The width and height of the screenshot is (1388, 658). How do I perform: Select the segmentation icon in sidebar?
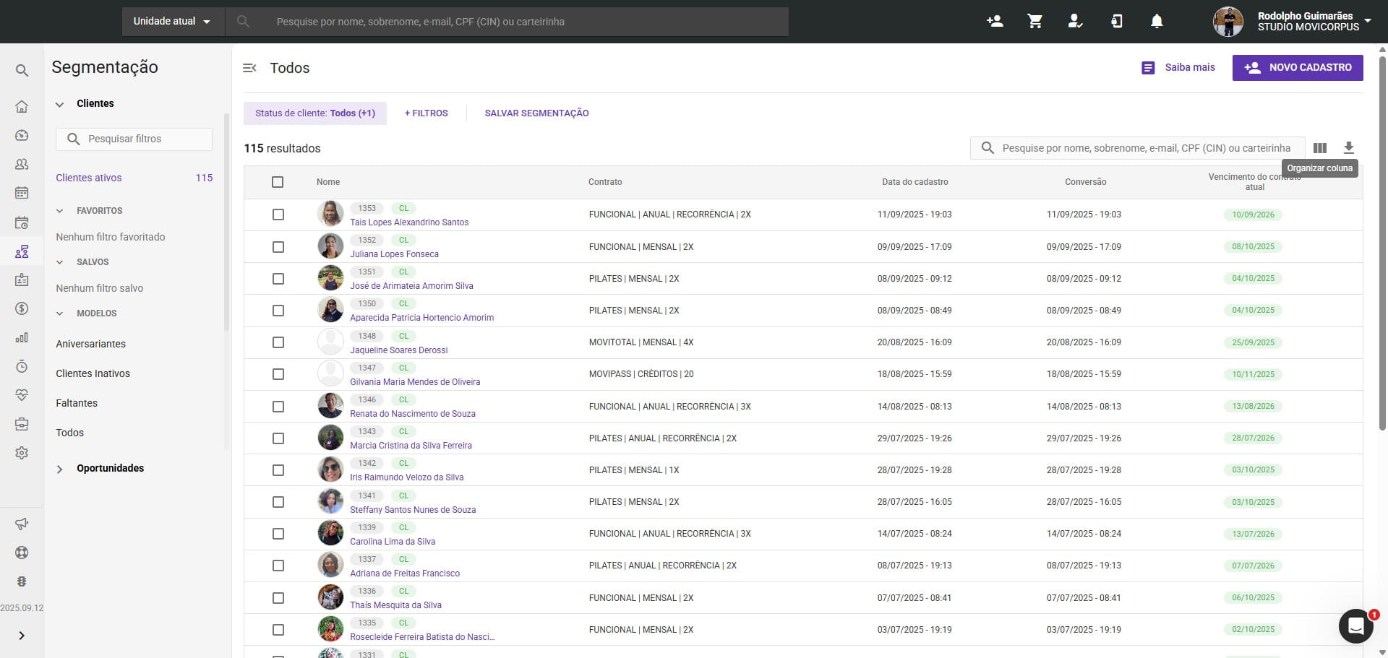[x=22, y=251]
